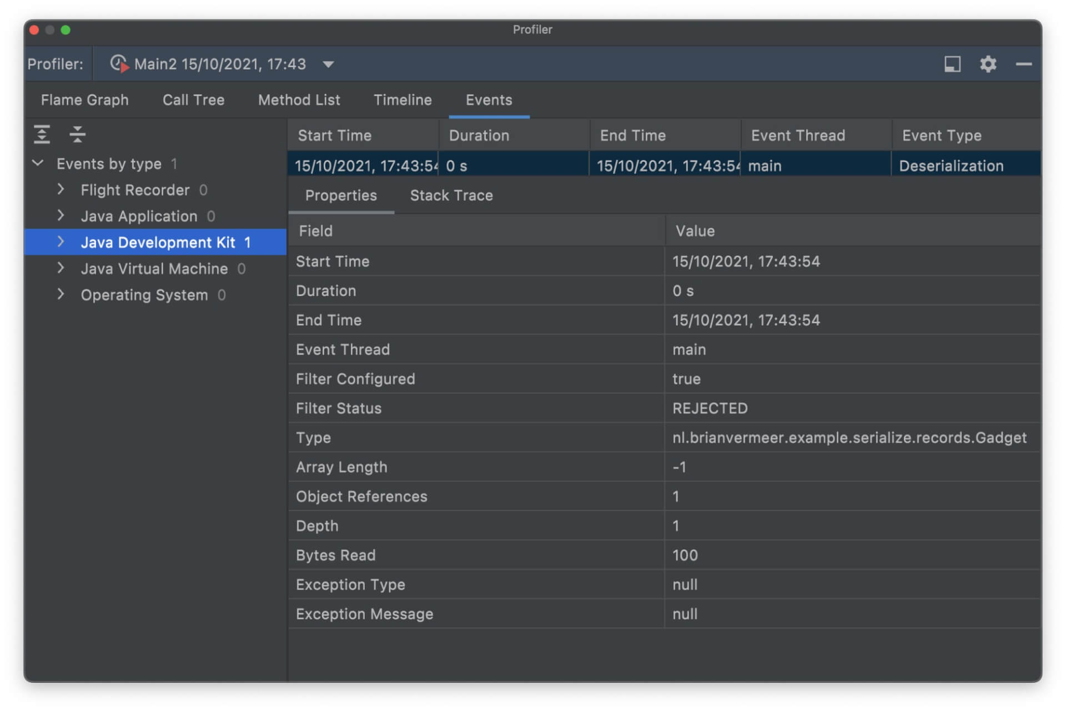
Task: Click the Expand All icon
Action: (42, 134)
